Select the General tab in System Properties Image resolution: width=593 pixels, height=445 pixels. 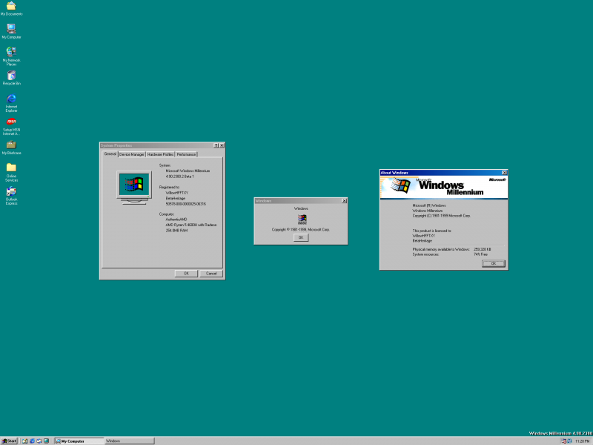tap(110, 154)
